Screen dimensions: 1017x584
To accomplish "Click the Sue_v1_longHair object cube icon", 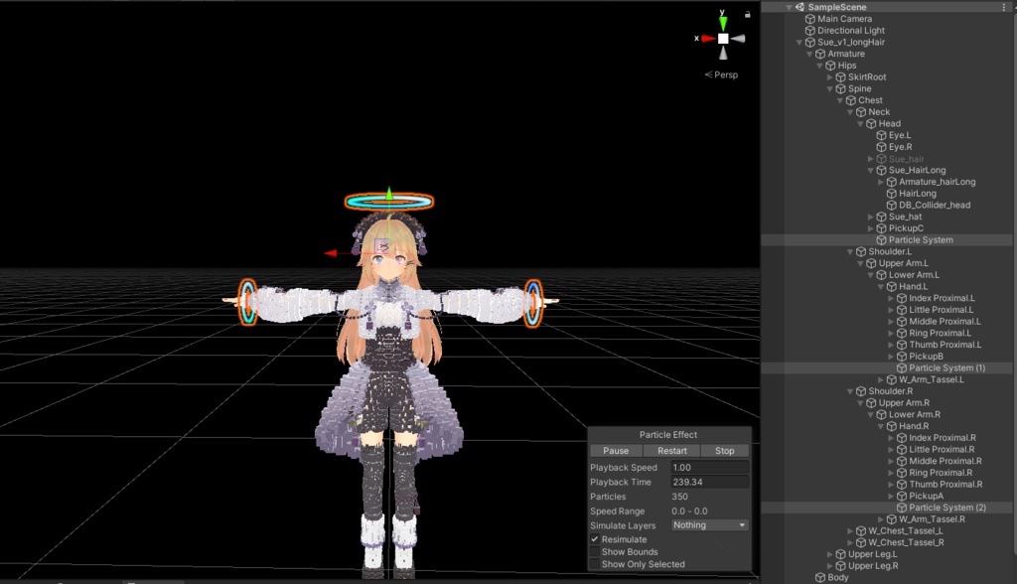I will point(810,42).
